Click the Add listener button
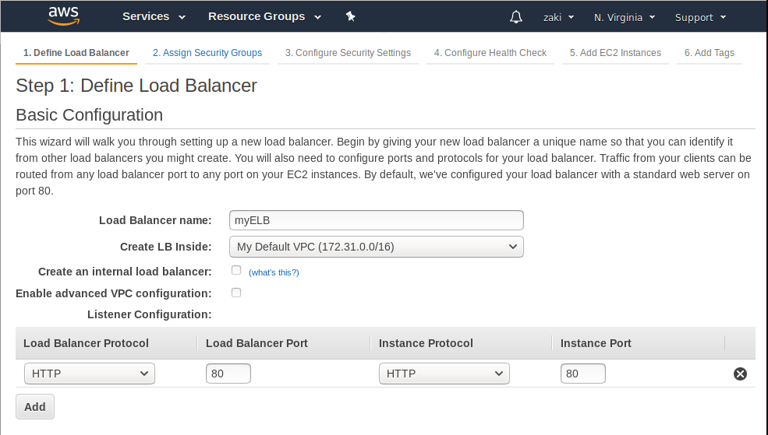 pyautogui.click(x=35, y=407)
